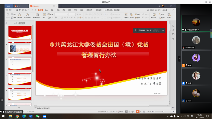The image size is (212, 119).
Task: Open WeChat from the Windows taskbar
Action: [38, 116]
